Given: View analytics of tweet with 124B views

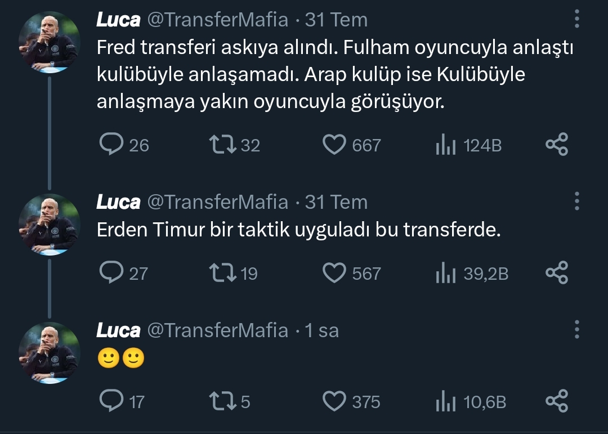Looking at the screenshot, I should 445,145.
